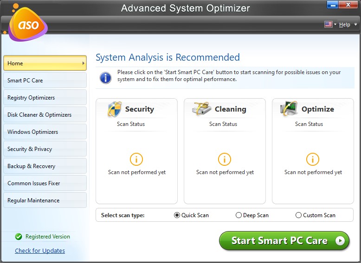Select the Quick Scan radio button
The image size is (361, 263).
(x=177, y=215)
